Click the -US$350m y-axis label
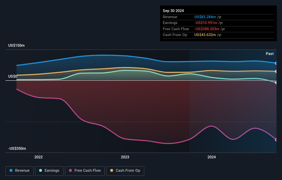 click(17, 148)
